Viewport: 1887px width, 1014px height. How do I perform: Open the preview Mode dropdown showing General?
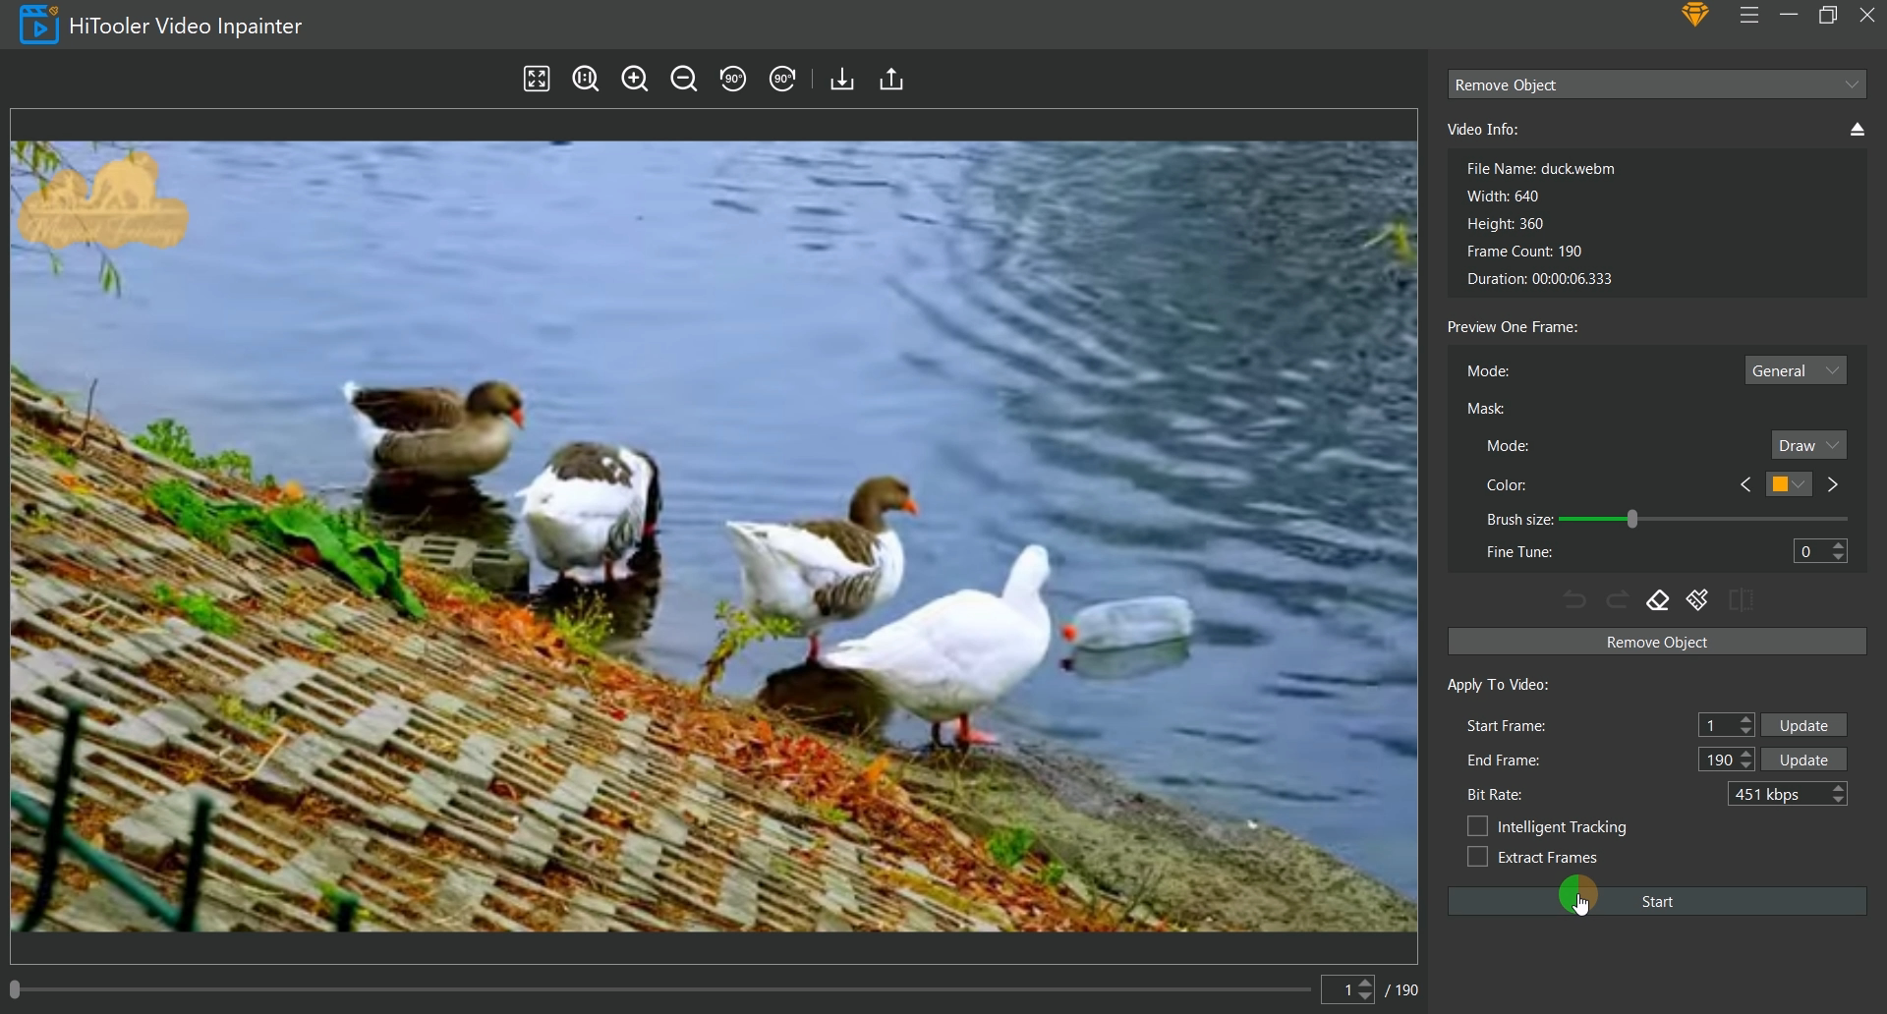[1795, 370]
